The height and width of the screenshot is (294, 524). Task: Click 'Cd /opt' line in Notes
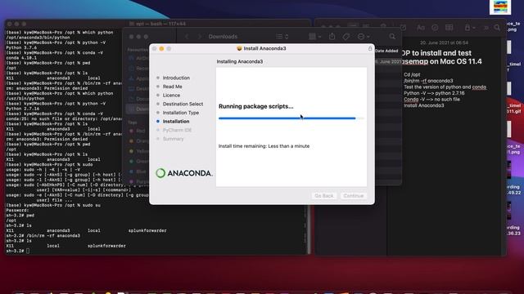click(x=412, y=74)
